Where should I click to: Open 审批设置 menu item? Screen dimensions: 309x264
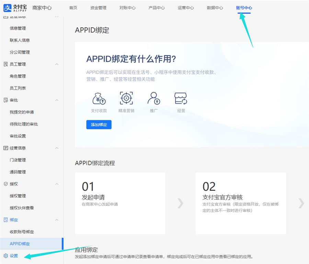[18, 136]
